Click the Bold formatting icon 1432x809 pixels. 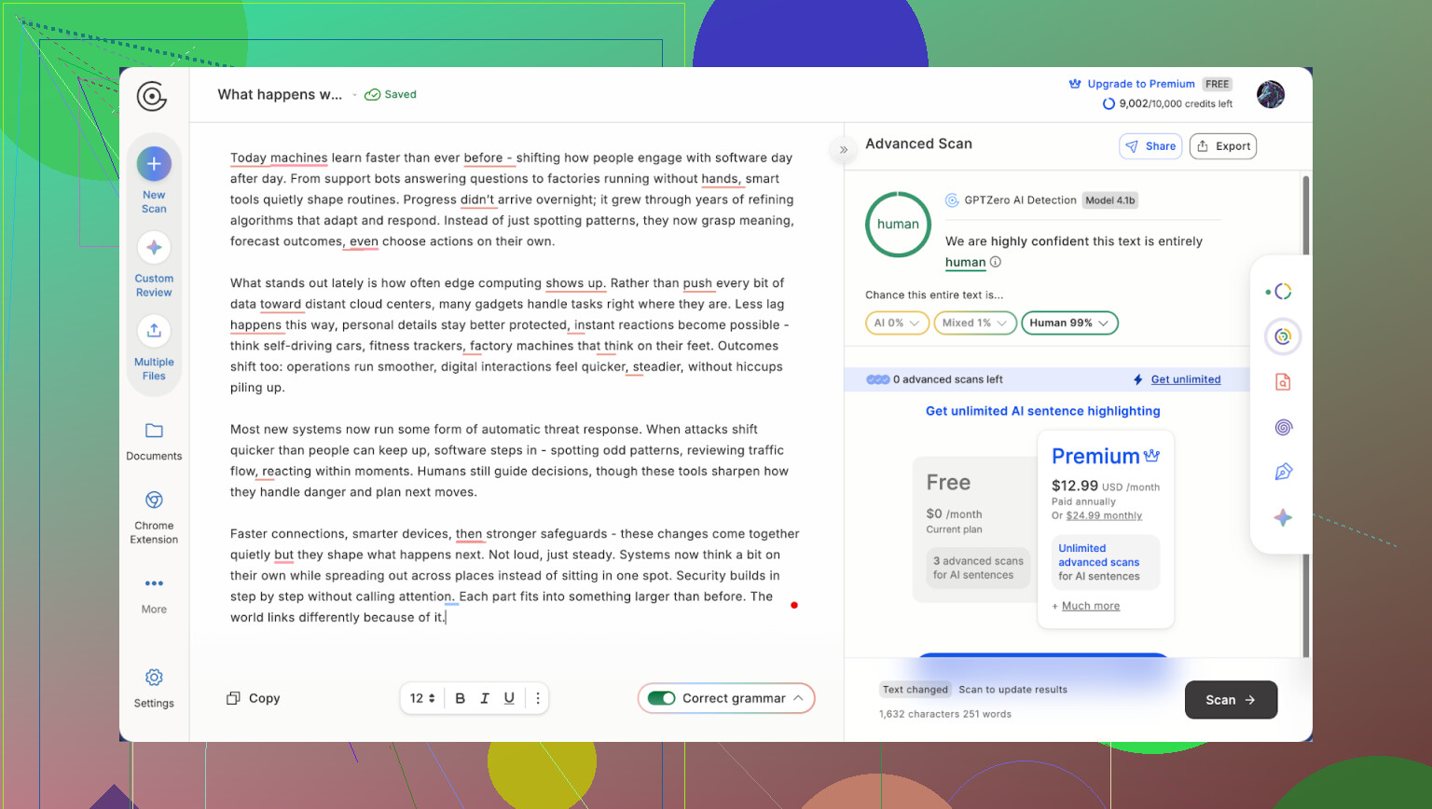point(460,698)
